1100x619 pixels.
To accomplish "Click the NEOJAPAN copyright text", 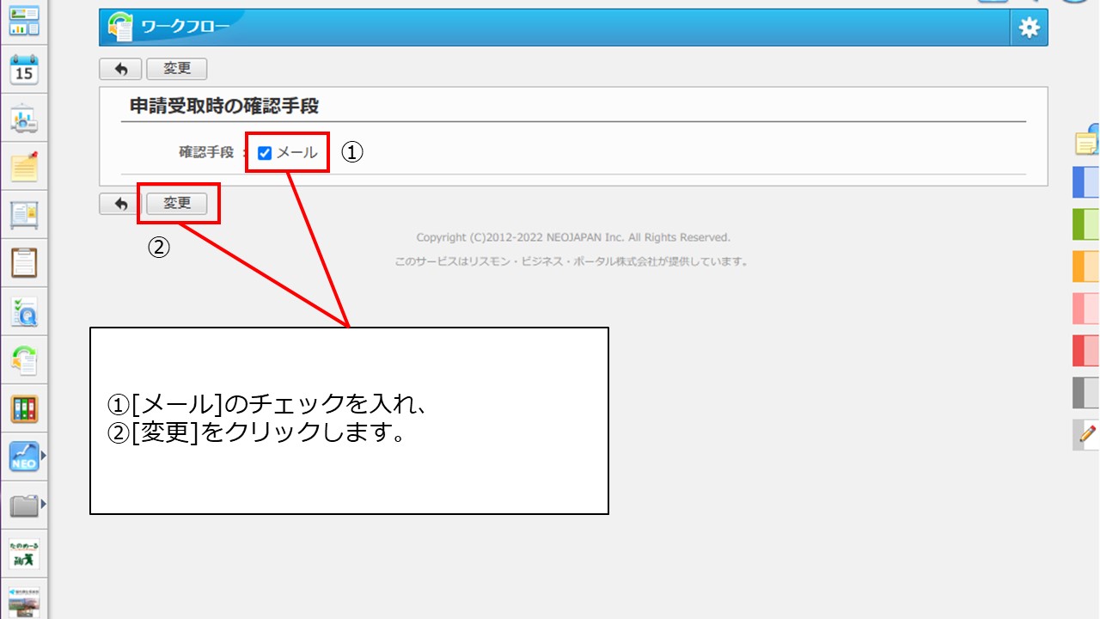I will 573,237.
